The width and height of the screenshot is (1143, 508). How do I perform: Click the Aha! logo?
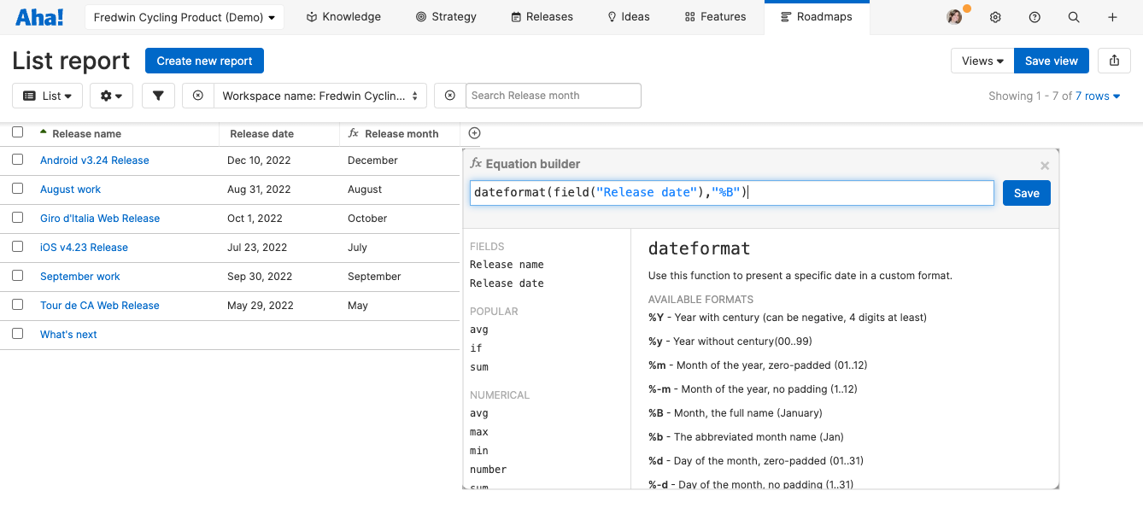39,16
